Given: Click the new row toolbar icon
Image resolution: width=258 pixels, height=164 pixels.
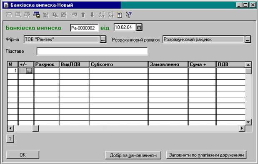Looking at the screenshot, I should pos(9,15).
